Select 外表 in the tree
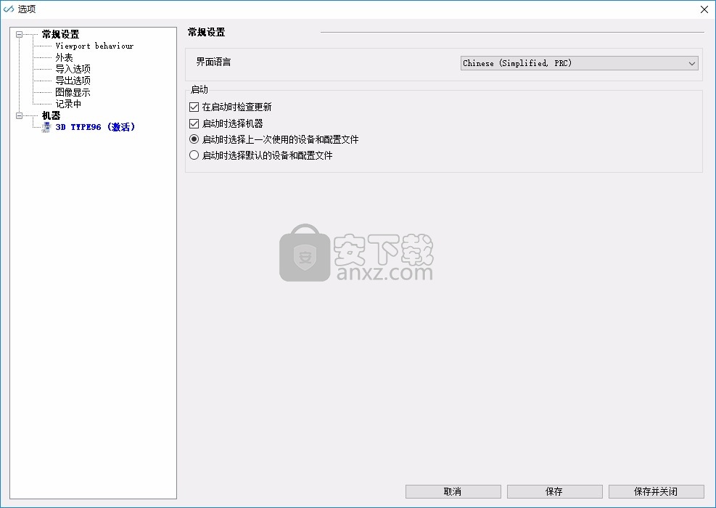The image size is (716, 508). click(x=64, y=57)
